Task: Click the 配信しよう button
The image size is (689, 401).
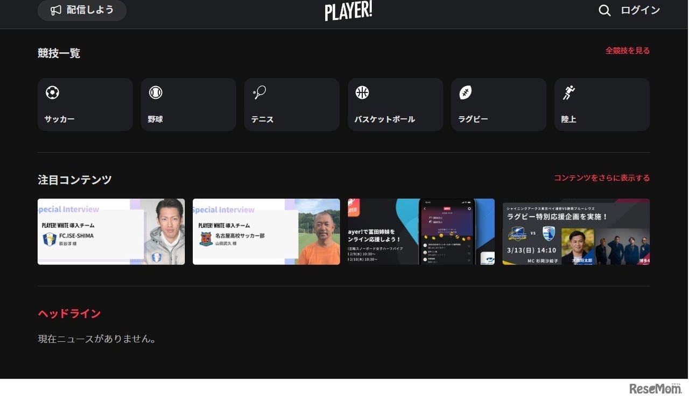Action: (82, 10)
